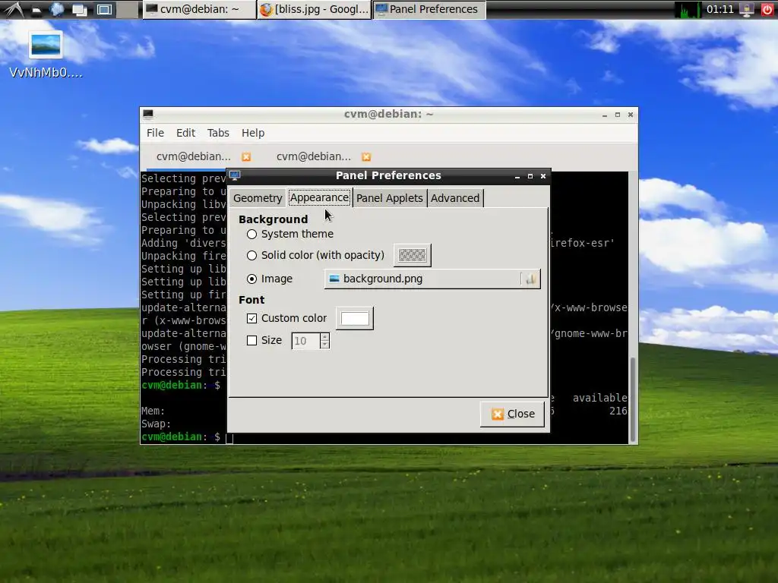Viewport: 778px width, 583px height.
Task: Open the Geometry tab
Action: pos(258,198)
